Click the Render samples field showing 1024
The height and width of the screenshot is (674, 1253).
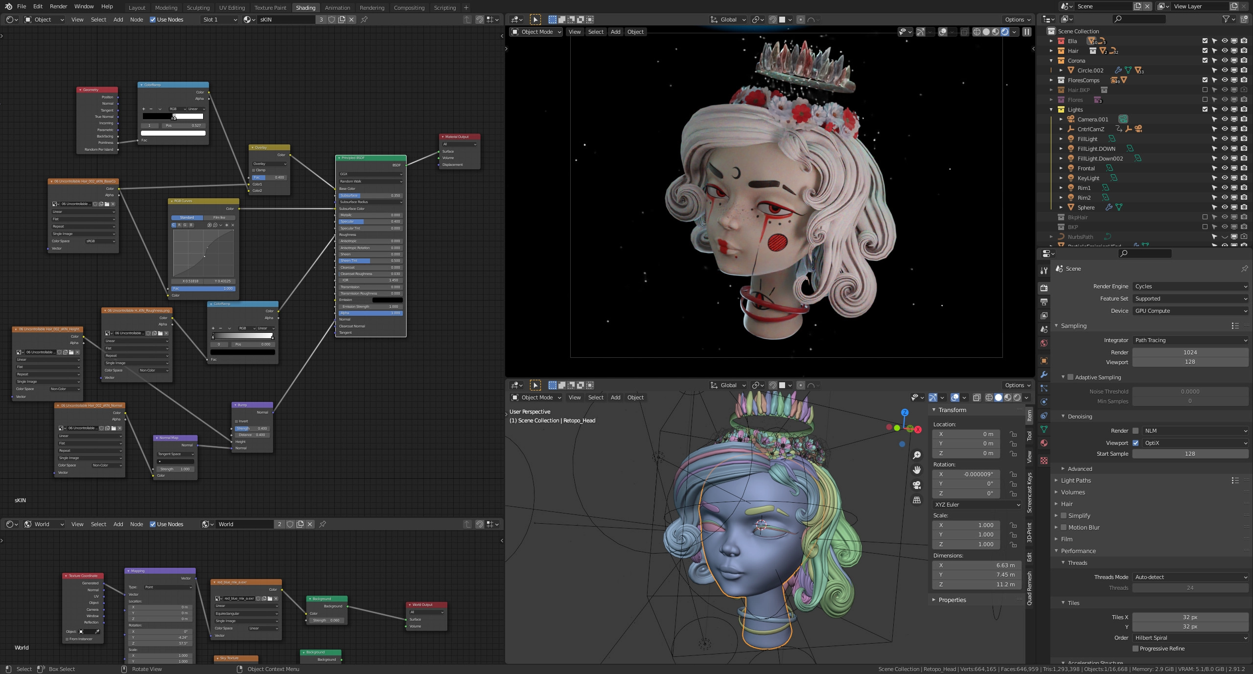tap(1190, 352)
